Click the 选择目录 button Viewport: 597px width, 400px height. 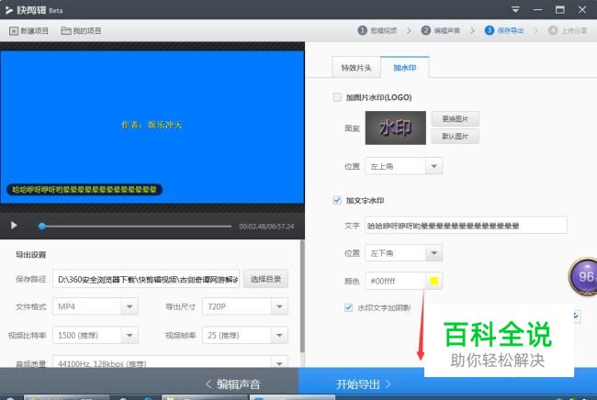265,279
